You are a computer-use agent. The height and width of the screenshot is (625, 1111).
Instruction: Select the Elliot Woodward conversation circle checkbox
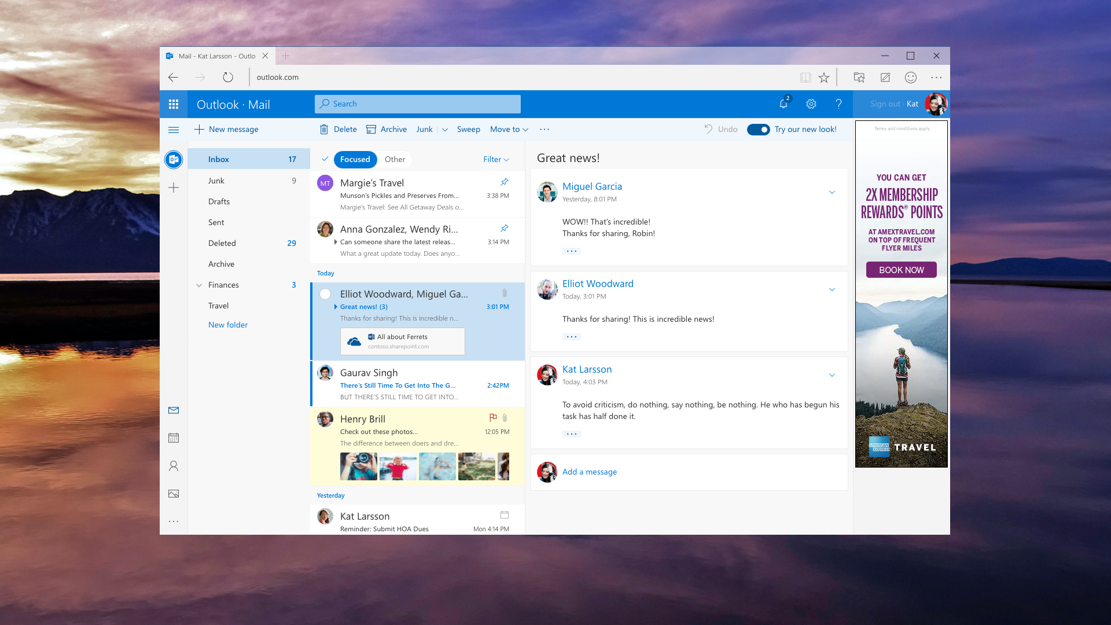click(325, 294)
